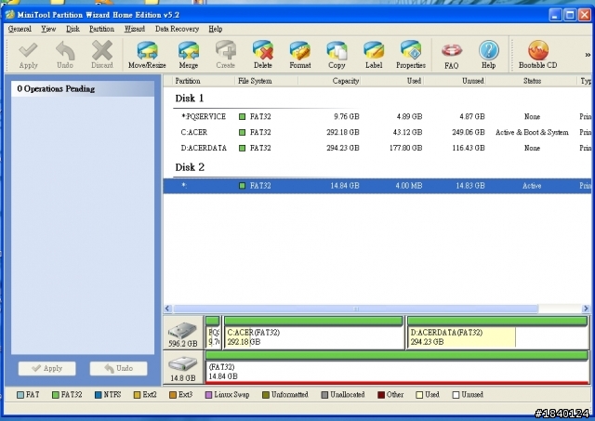
Task: Click the Undo button under Operations Pending
Action: tap(118, 368)
